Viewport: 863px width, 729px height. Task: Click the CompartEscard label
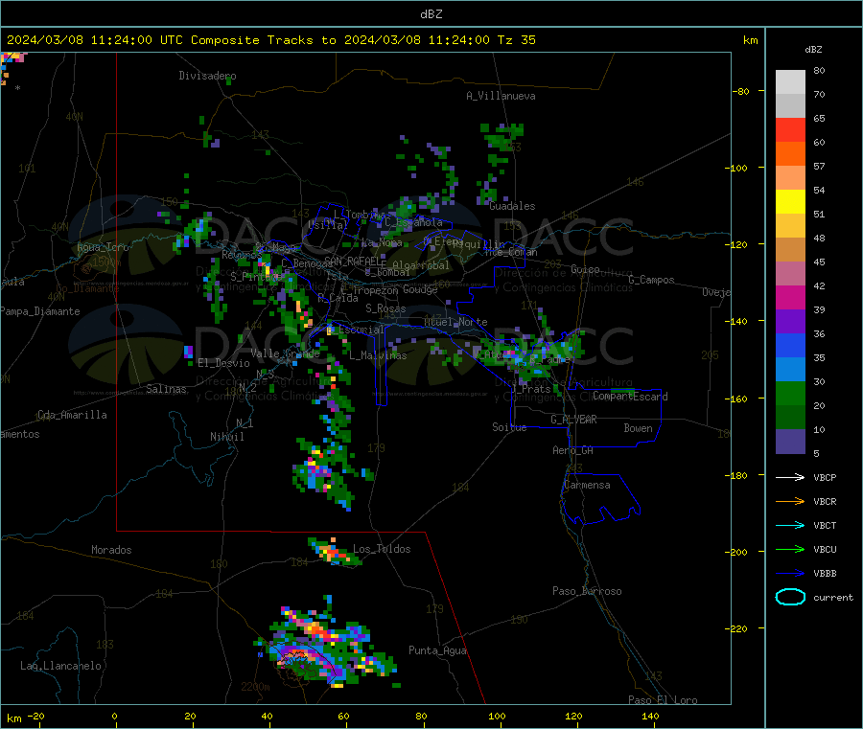[630, 397]
